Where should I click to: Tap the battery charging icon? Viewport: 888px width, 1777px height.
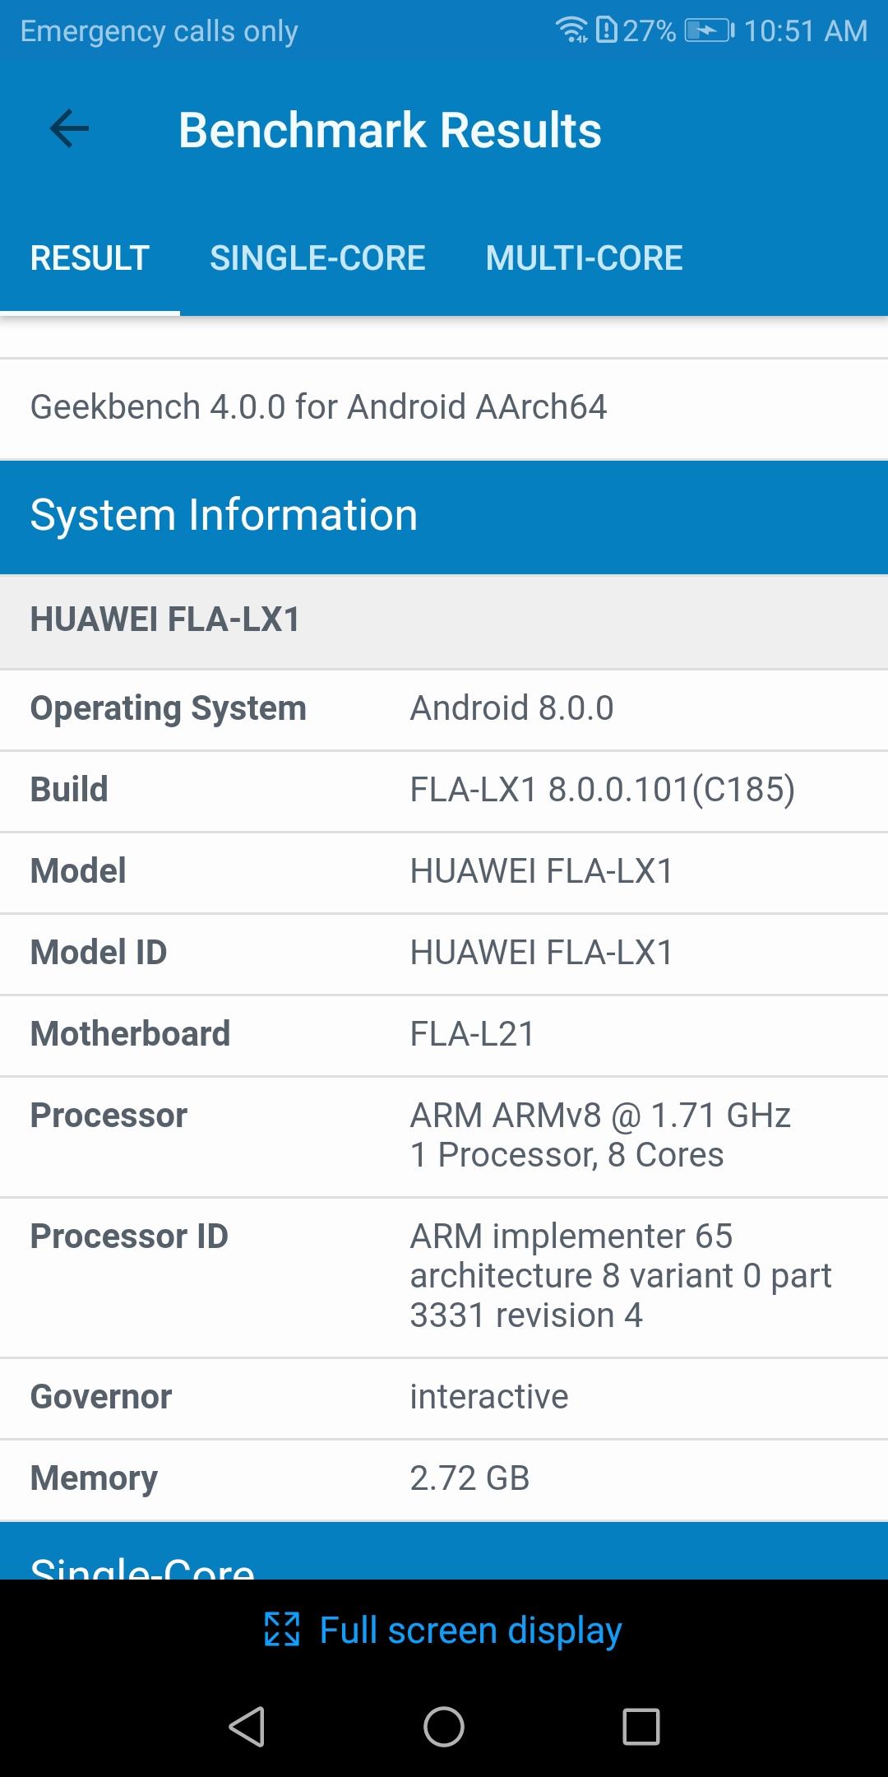(x=710, y=30)
